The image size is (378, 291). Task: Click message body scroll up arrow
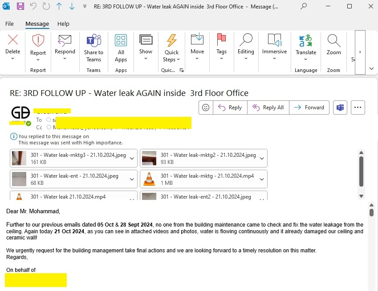coord(371,205)
